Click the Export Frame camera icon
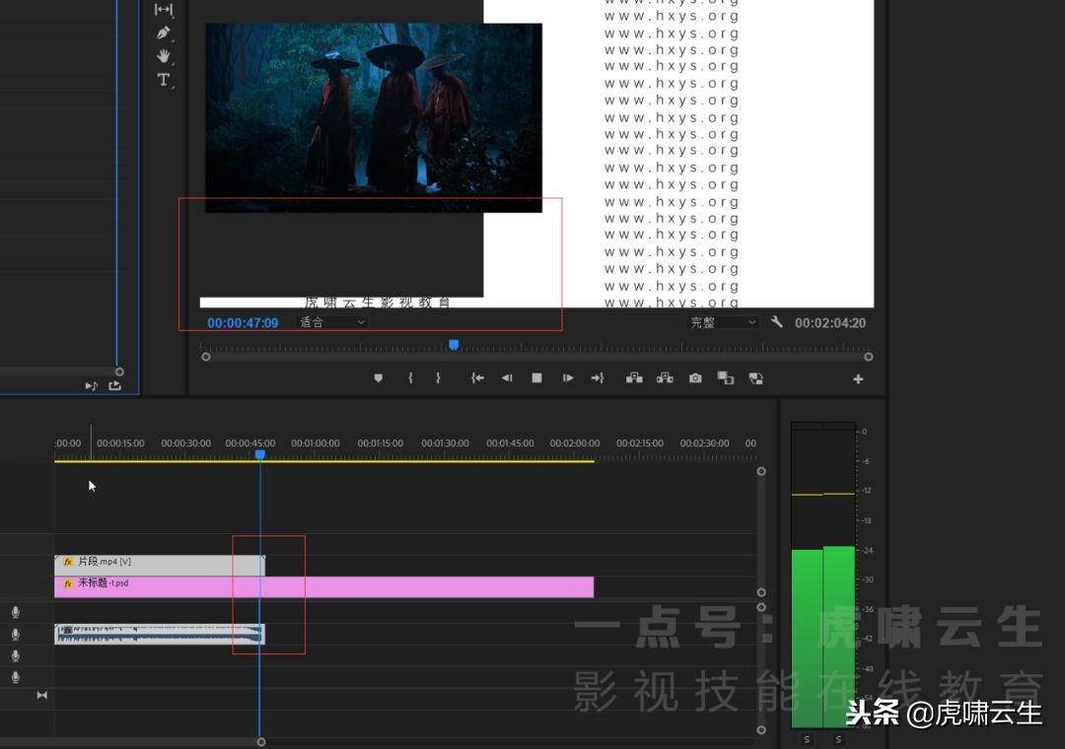 click(695, 377)
